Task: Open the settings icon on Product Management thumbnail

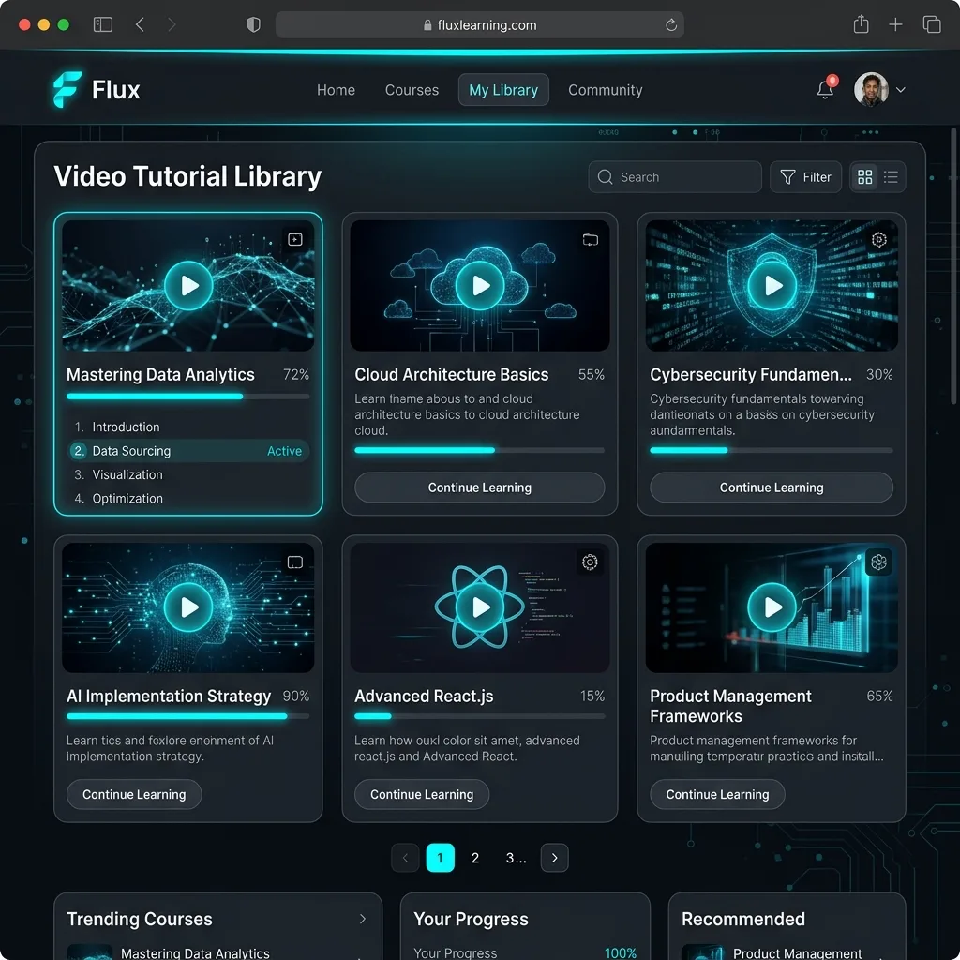Action: coord(878,562)
